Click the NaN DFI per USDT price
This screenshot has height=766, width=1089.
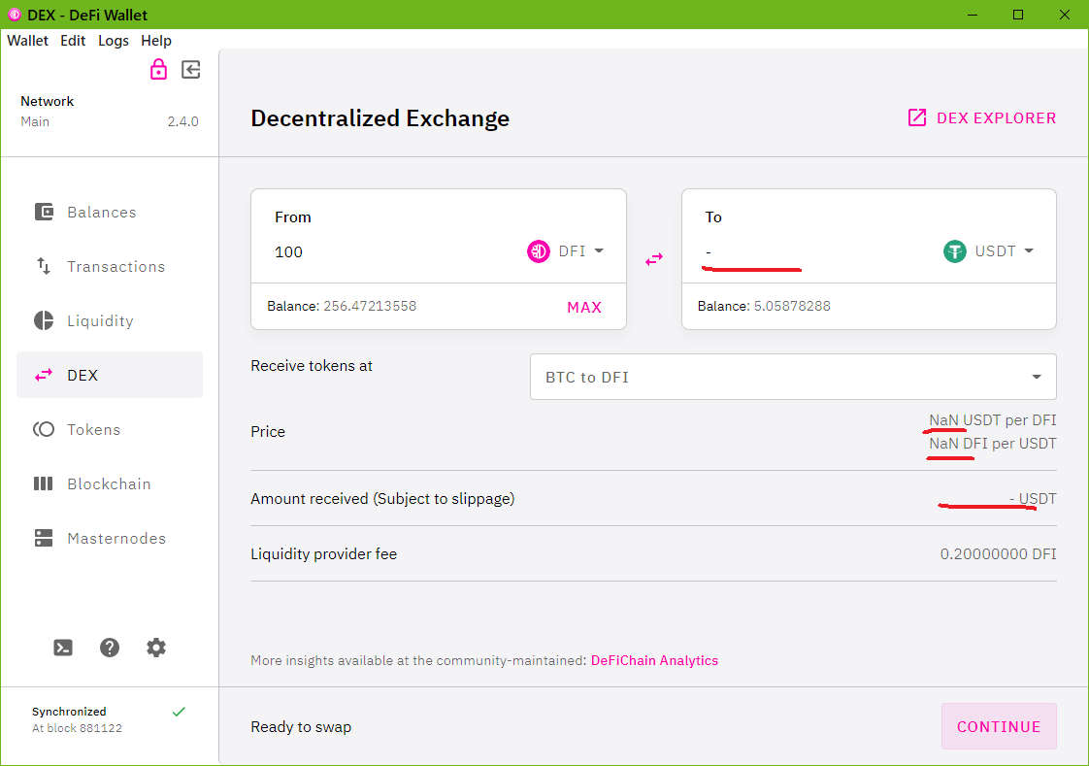(993, 443)
